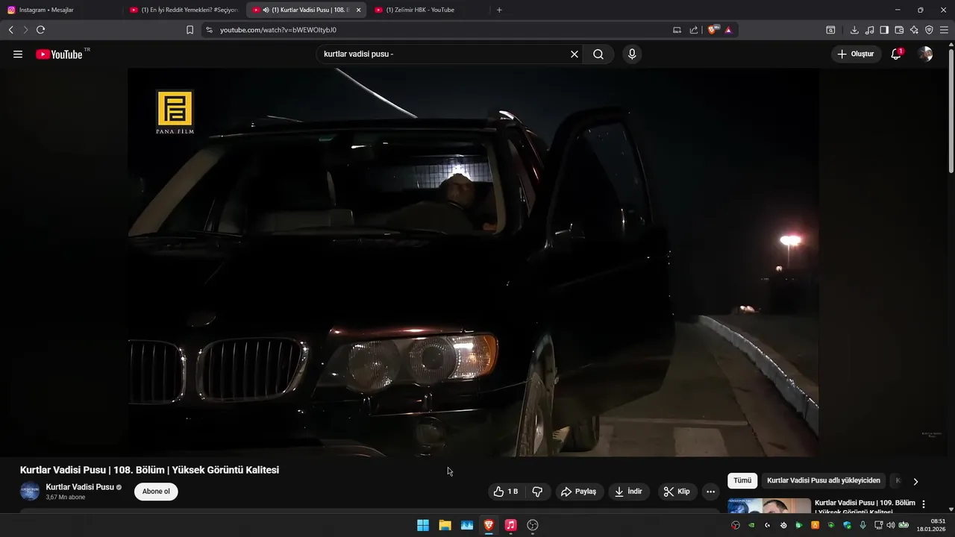Open Brave browser taskbar icon

[x=489, y=525]
